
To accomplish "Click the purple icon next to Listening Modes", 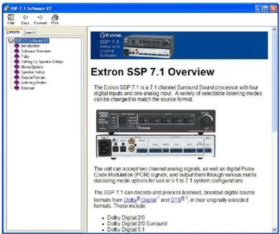I will coord(17,82).
